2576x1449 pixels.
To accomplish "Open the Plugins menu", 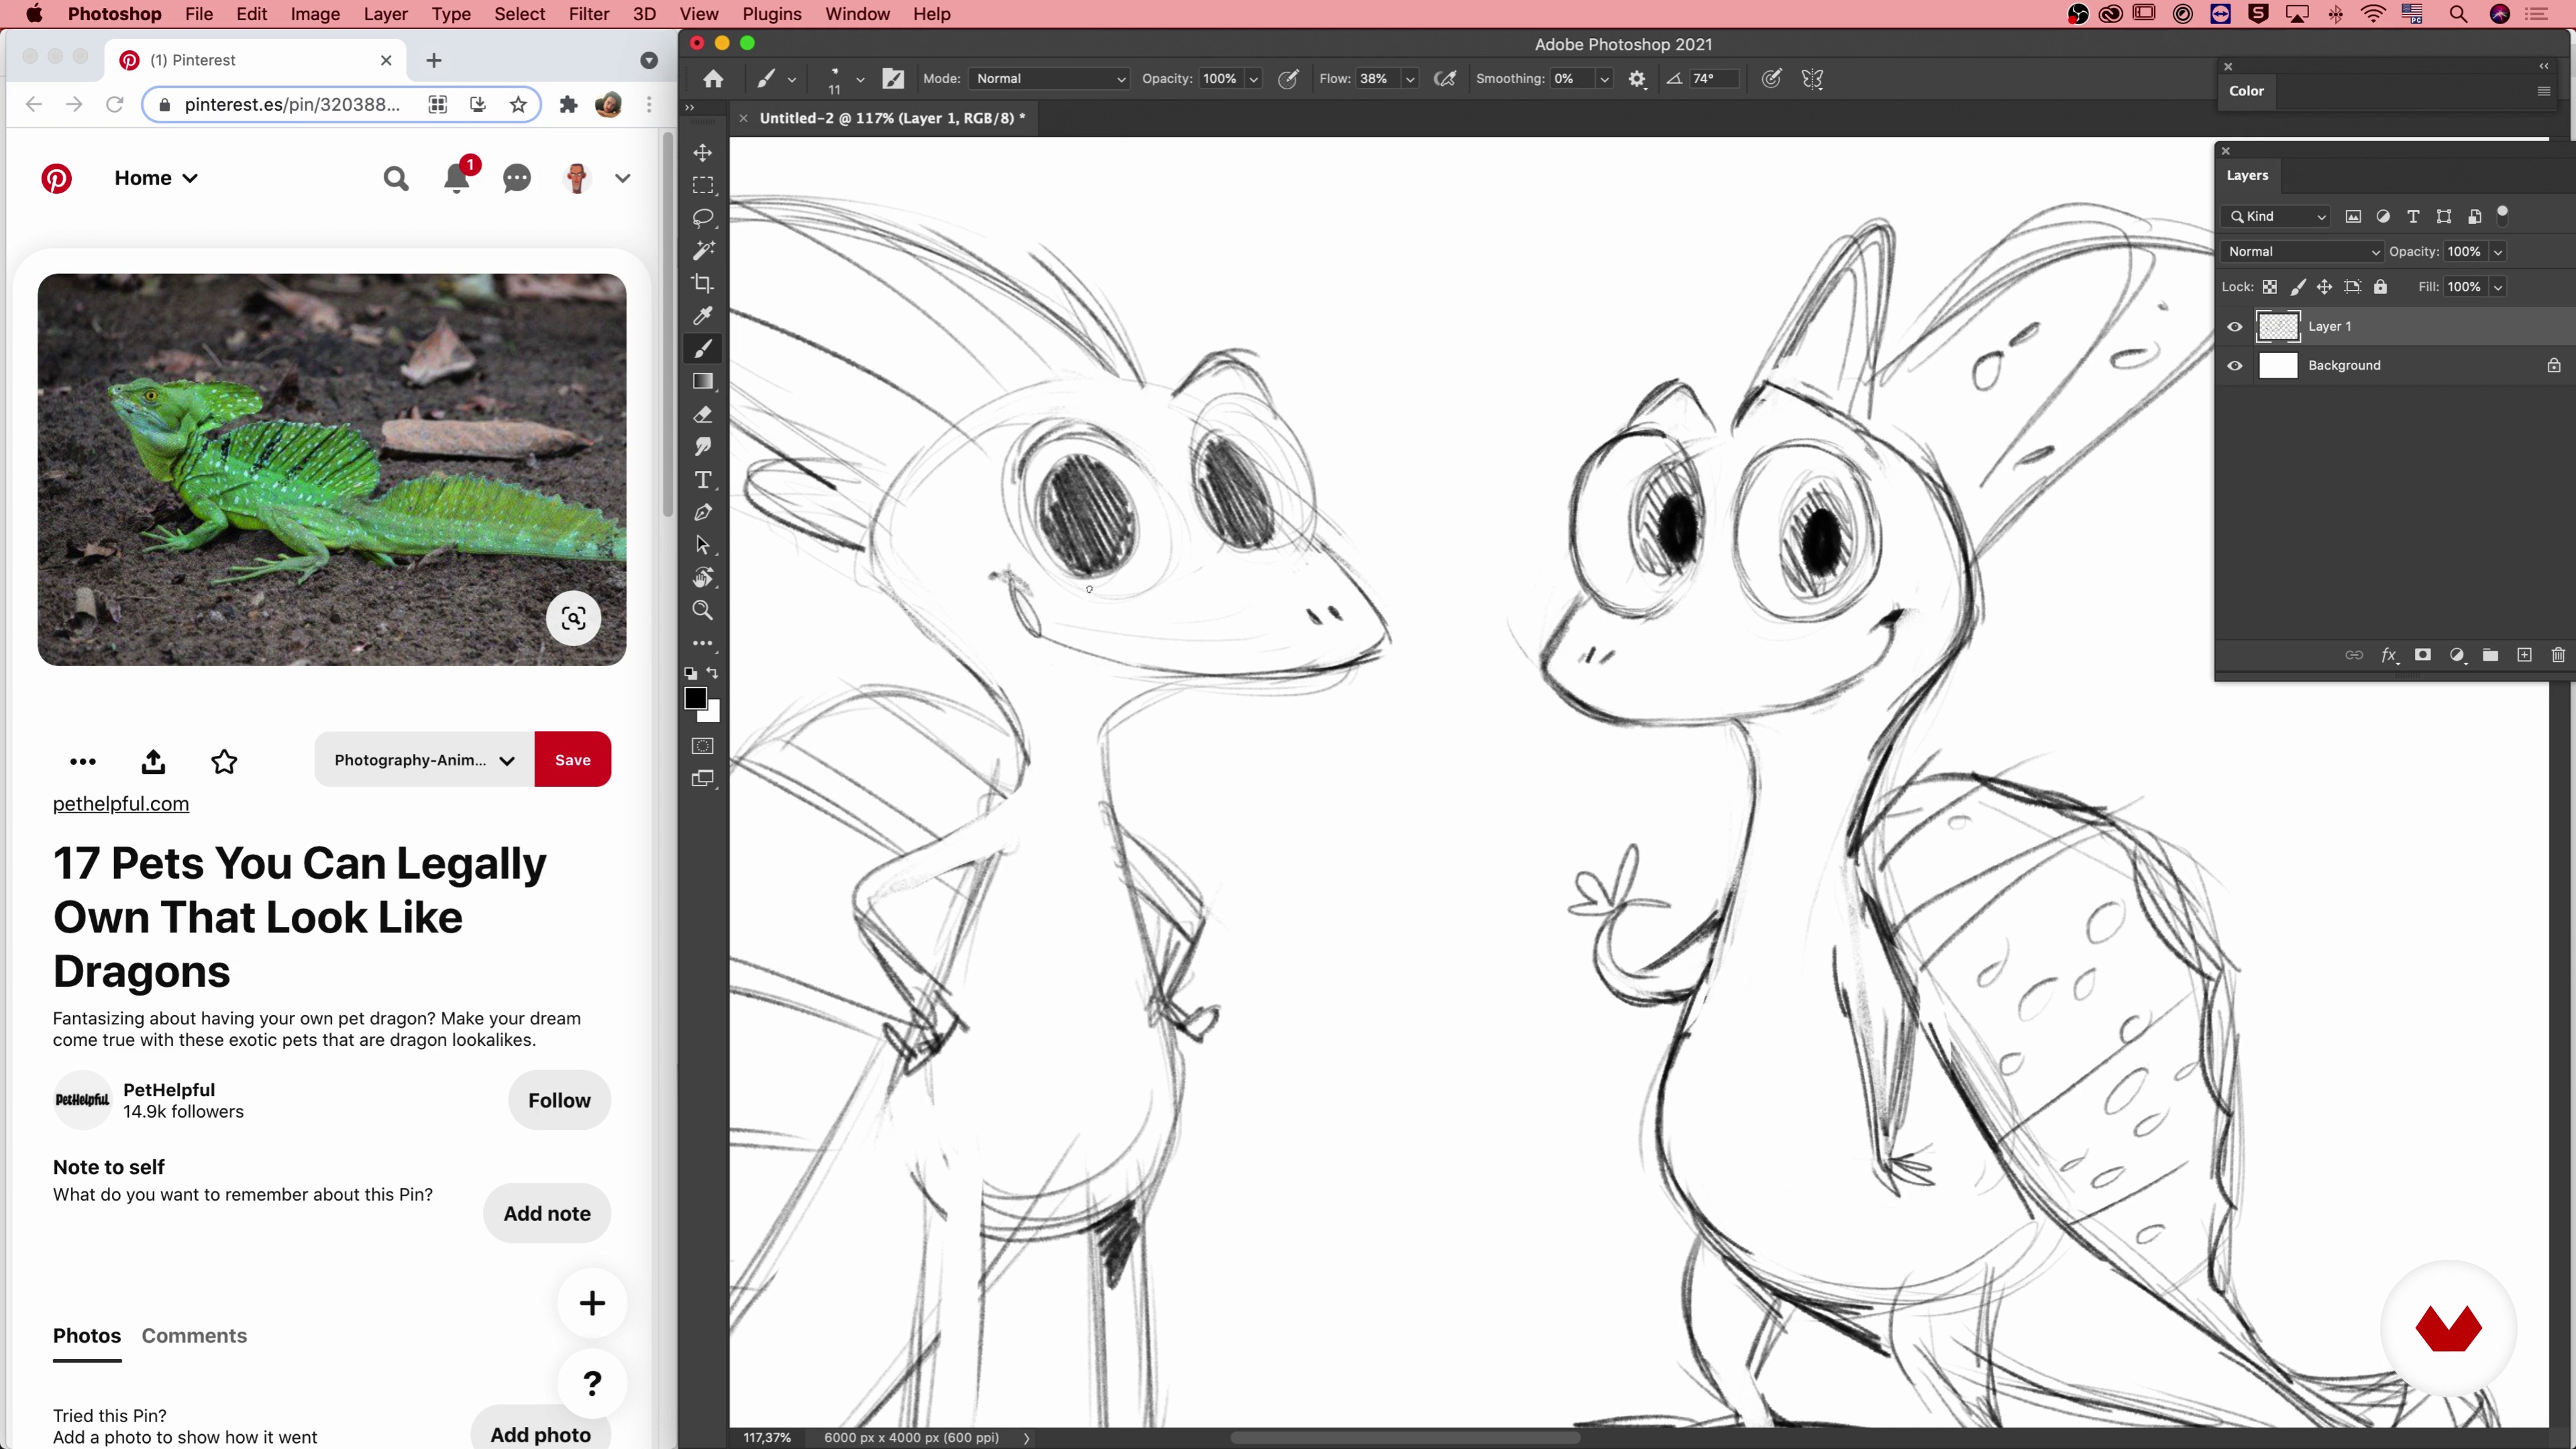I will point(771,14).
